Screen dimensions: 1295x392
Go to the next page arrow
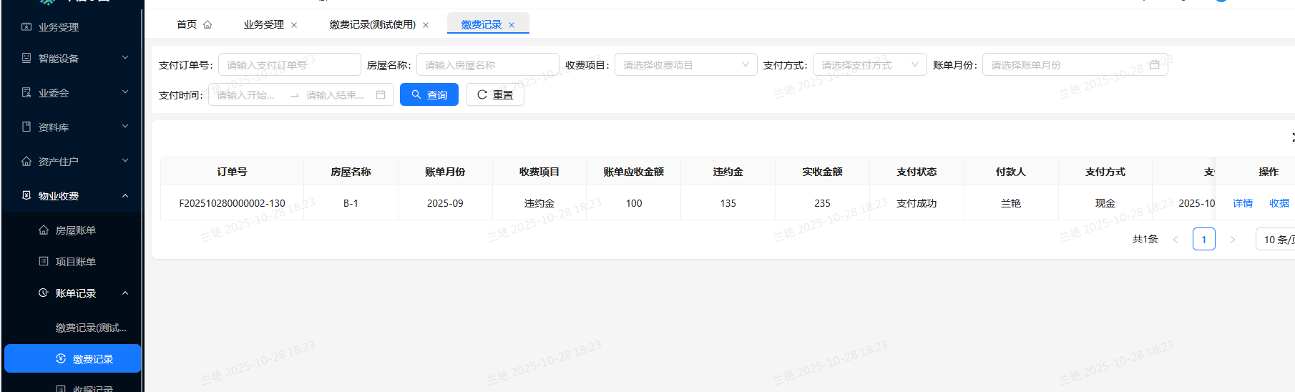[1233, 240]
